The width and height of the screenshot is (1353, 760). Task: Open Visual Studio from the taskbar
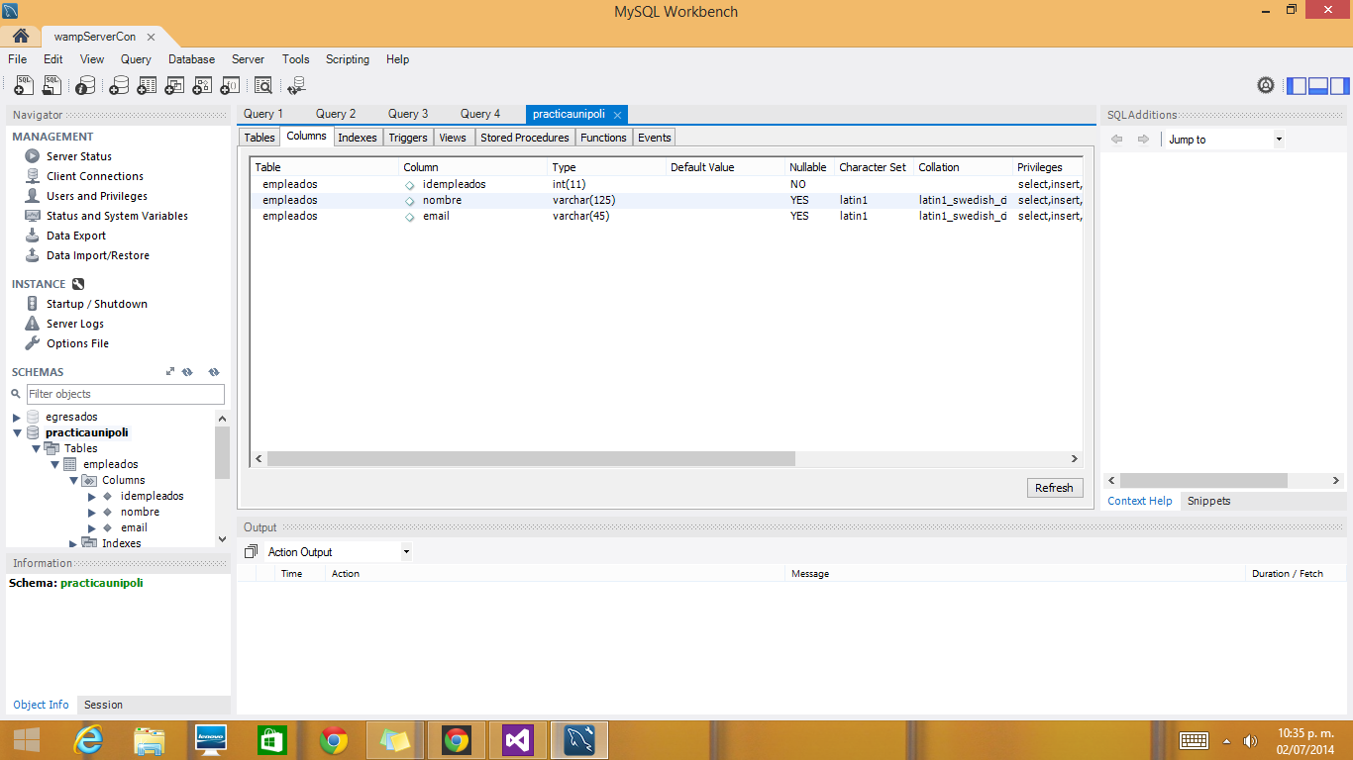tap(518, 739)
